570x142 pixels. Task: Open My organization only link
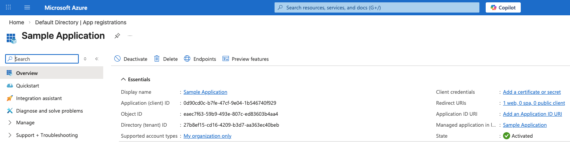tap(207, 136)
